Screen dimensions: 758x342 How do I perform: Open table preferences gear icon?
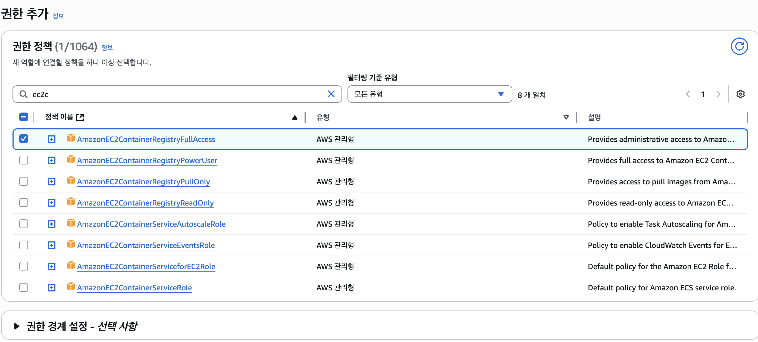click(x=740, y=94)
